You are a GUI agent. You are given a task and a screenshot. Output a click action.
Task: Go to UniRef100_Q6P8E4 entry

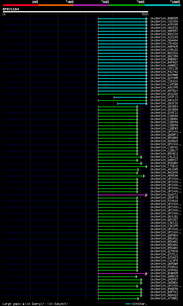coord(164,236)
